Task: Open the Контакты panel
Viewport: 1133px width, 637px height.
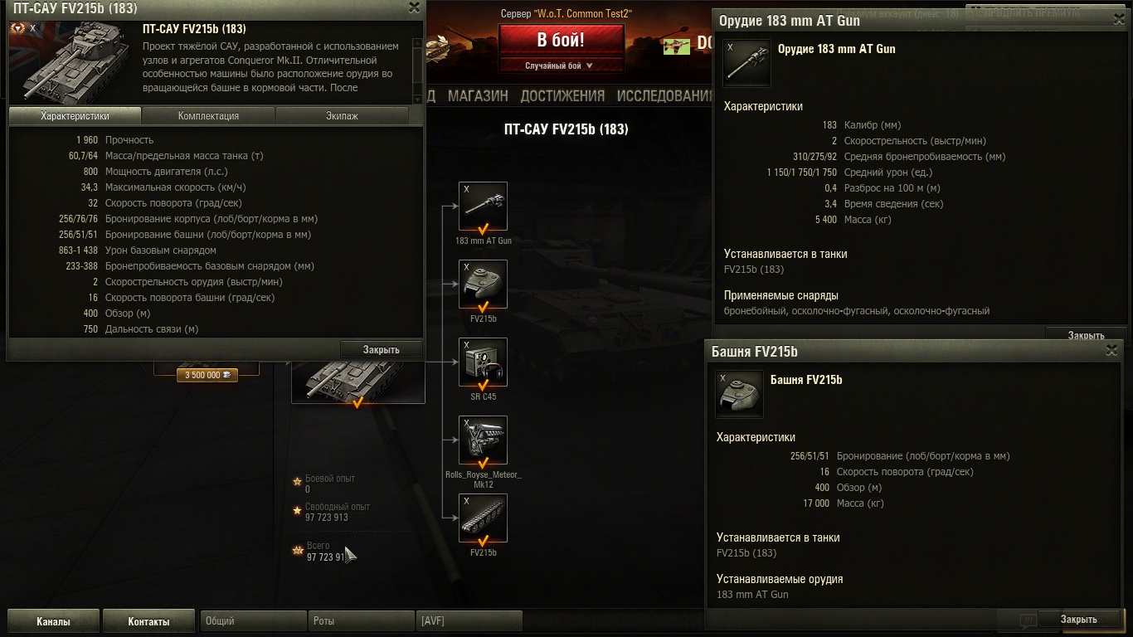Action: pyautogui.click(x=148, y=621)
